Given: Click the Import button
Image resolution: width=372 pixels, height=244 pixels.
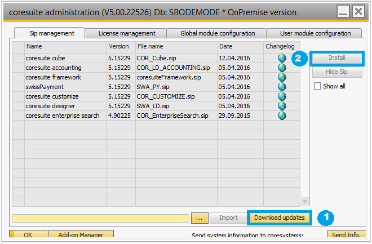Looking at the screenshot, I should pyautogui.click(x=228, y=218).
